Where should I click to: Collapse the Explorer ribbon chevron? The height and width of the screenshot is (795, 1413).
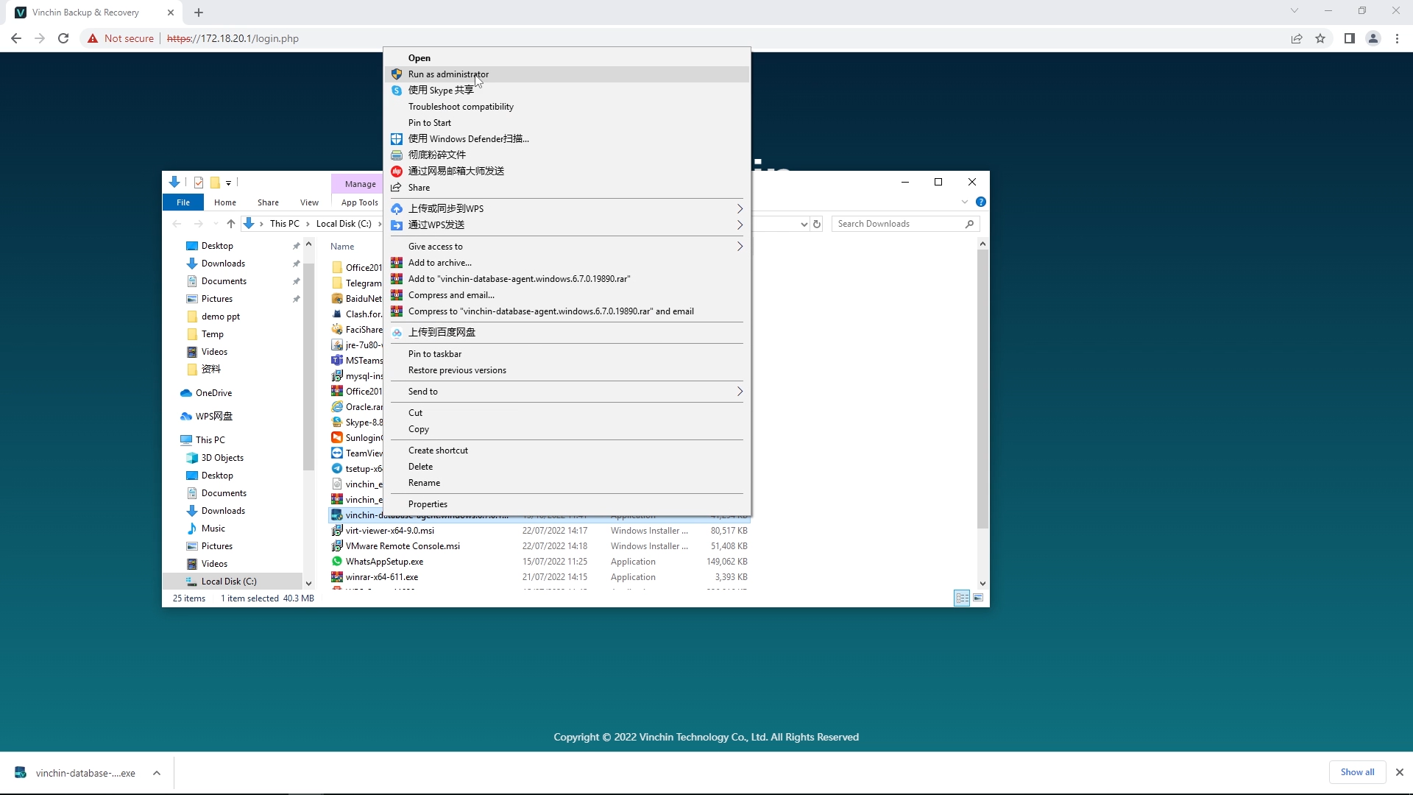(x=965, y=202)
